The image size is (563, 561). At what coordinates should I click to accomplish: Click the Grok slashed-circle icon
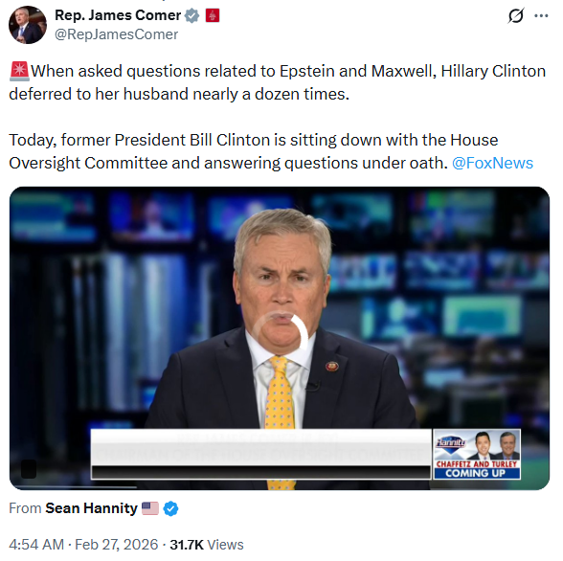[x=516, y=15]
